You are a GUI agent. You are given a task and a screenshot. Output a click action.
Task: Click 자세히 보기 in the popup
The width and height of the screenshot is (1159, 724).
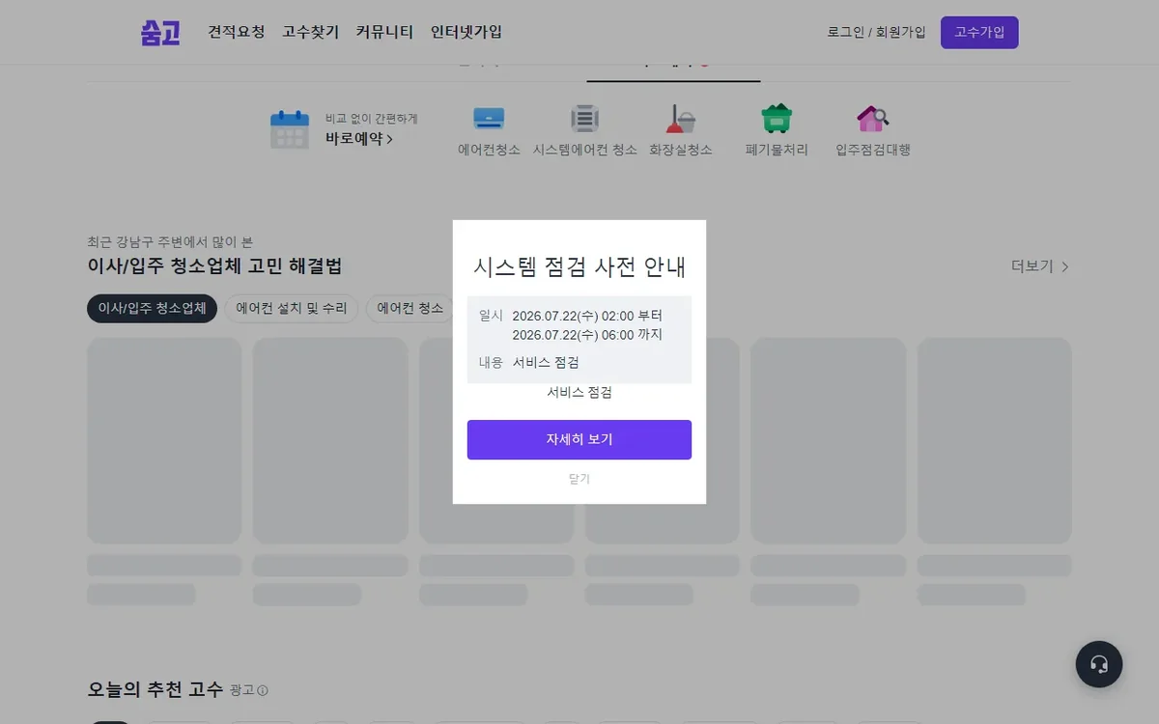579,439
